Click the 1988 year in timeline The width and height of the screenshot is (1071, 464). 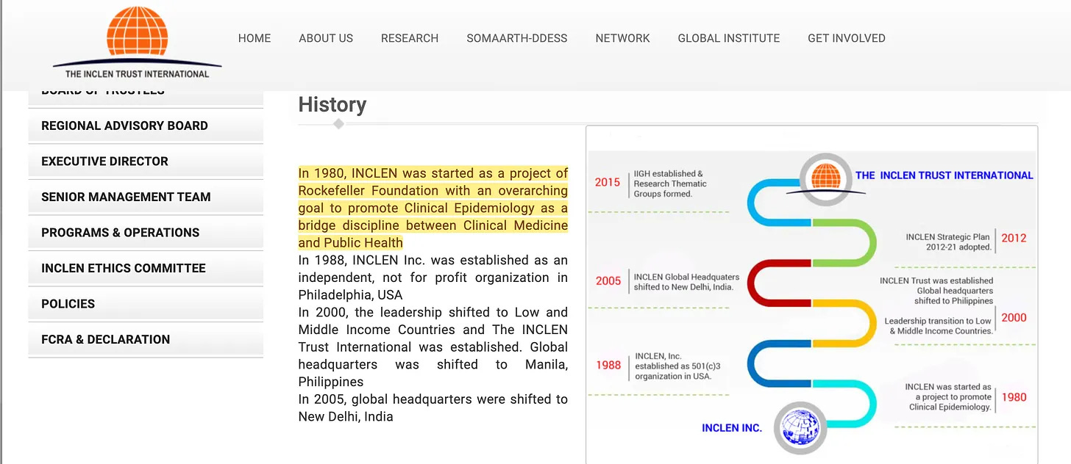point(608,365)
